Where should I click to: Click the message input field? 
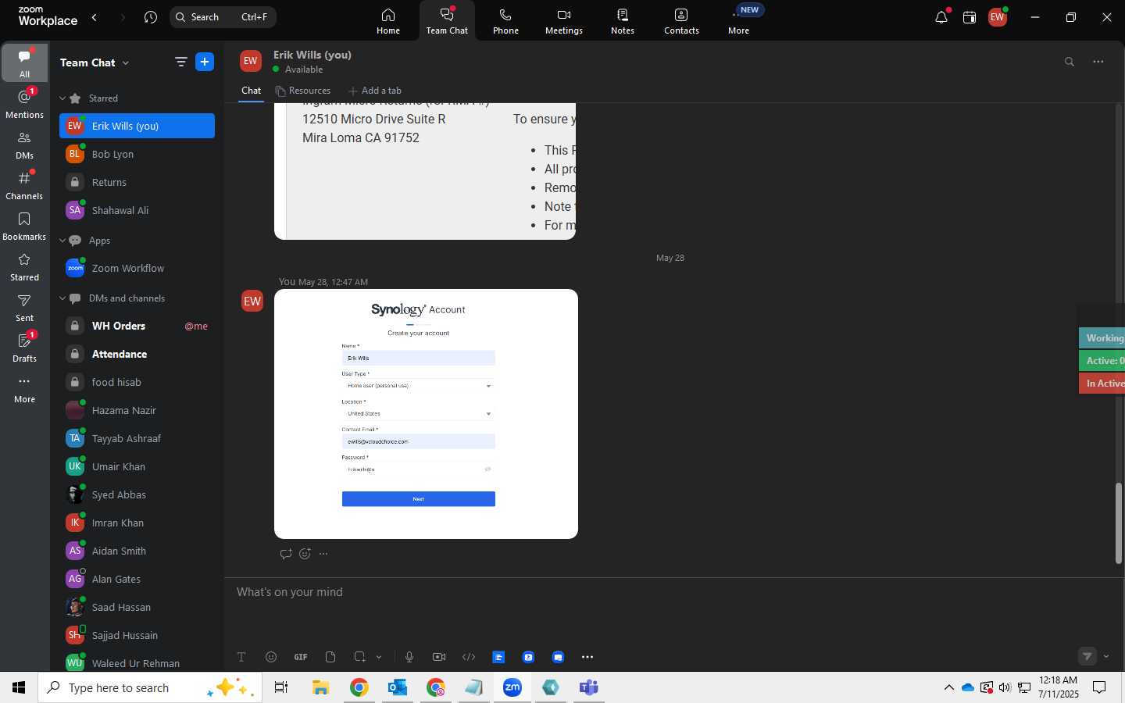coord(672,592)
